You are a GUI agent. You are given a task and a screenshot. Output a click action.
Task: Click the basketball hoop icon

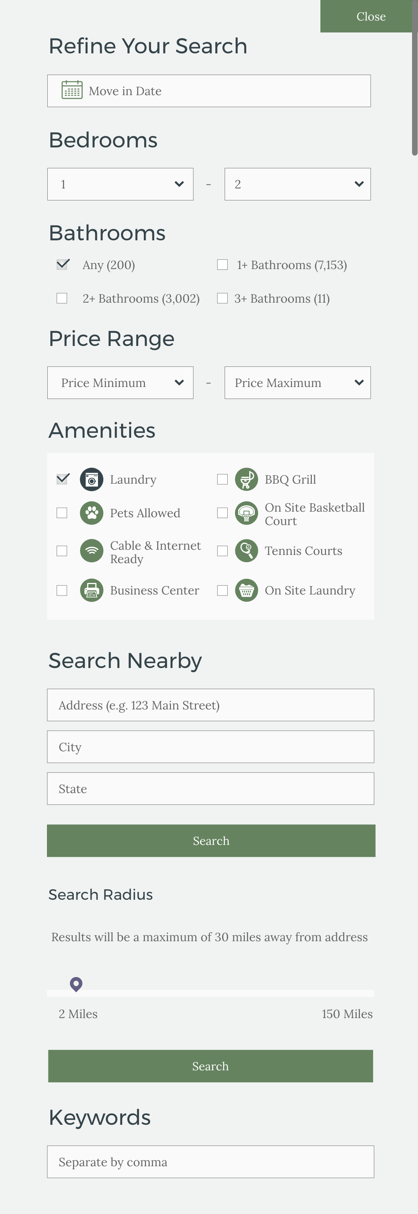246,513
